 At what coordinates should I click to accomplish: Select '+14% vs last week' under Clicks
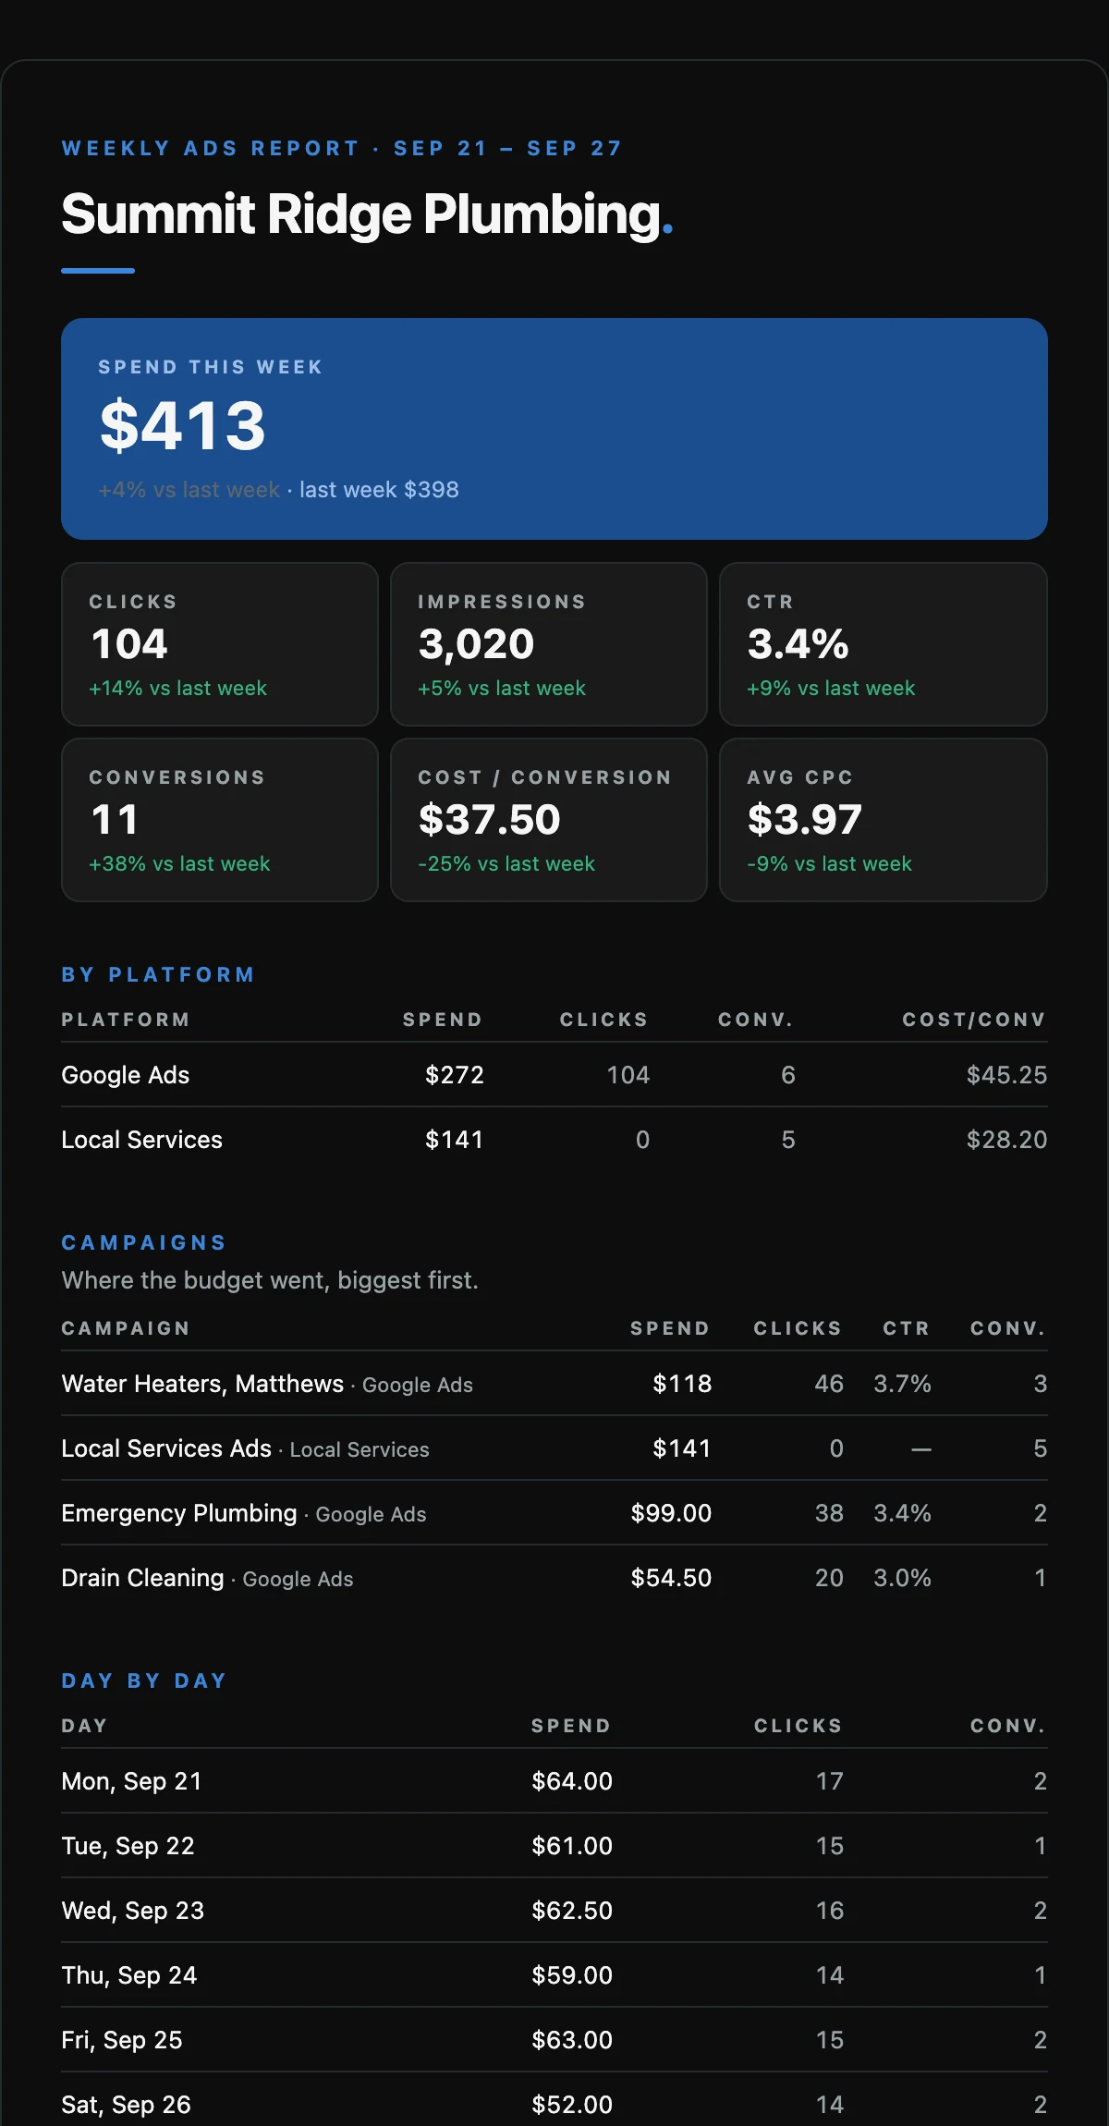(x=177, y=688)
